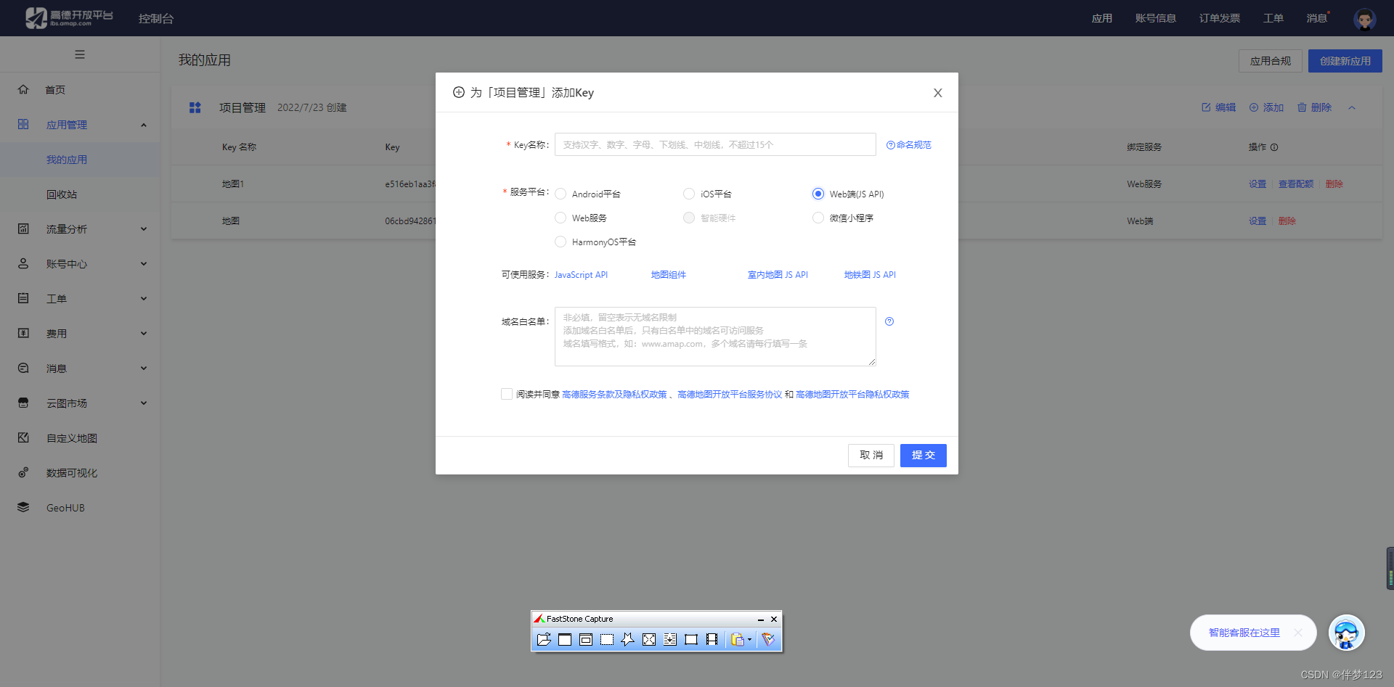Image resolution: width=1394 pixels, height=687 pixels.
Task: Pick Capture Freehand Region star tool
Action: tap(628, 639)
